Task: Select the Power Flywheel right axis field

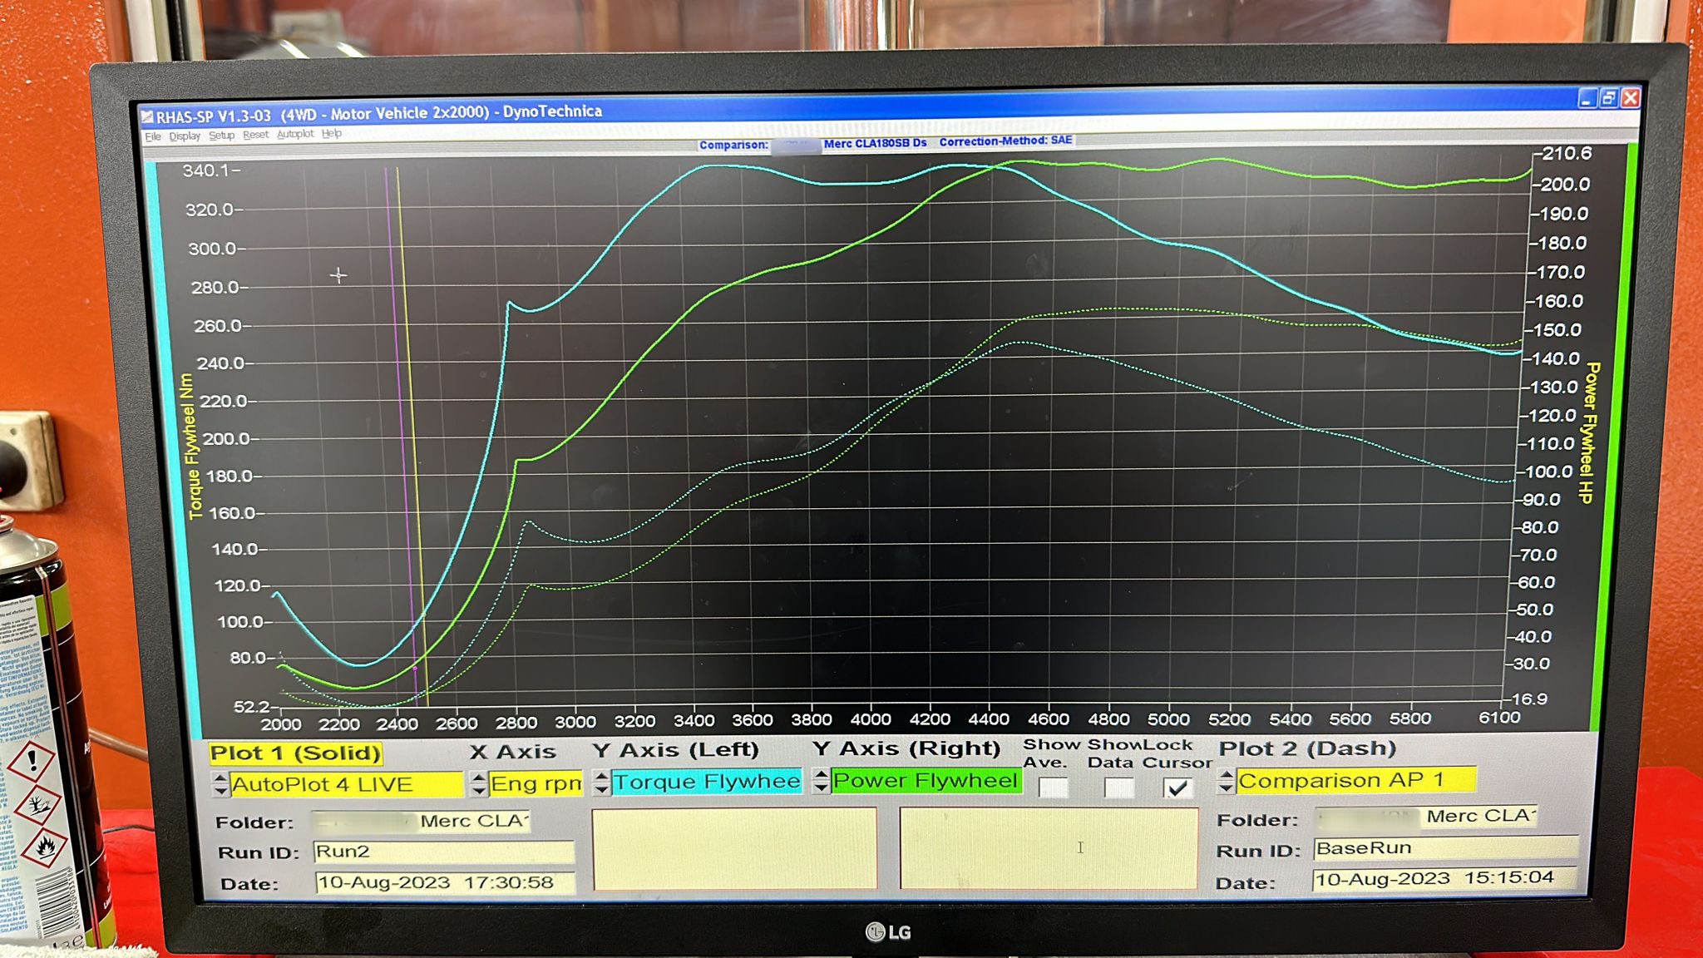Action: 926,780
